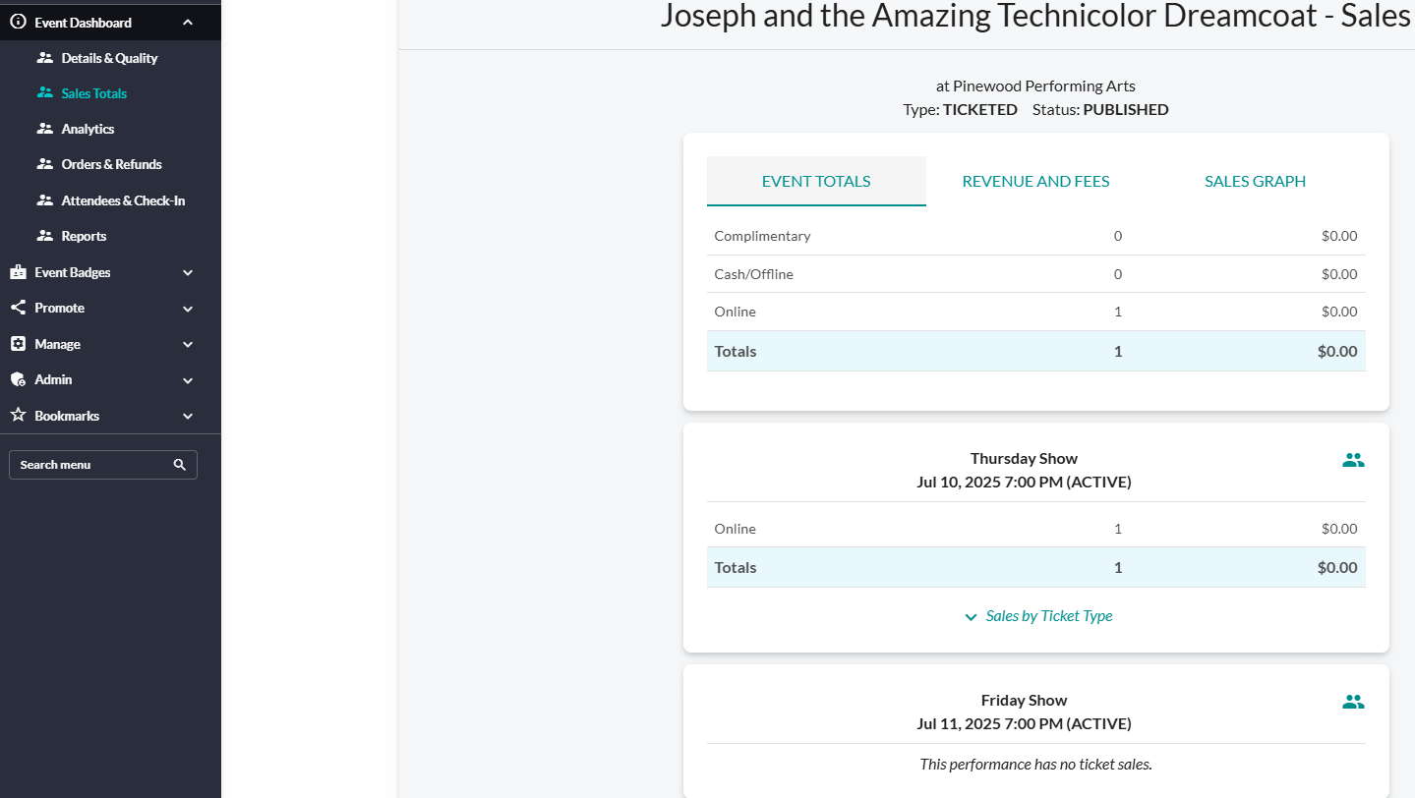Expand the Admin chevron
This screenshot has height=798, width=1415.
tap(188, 380)
